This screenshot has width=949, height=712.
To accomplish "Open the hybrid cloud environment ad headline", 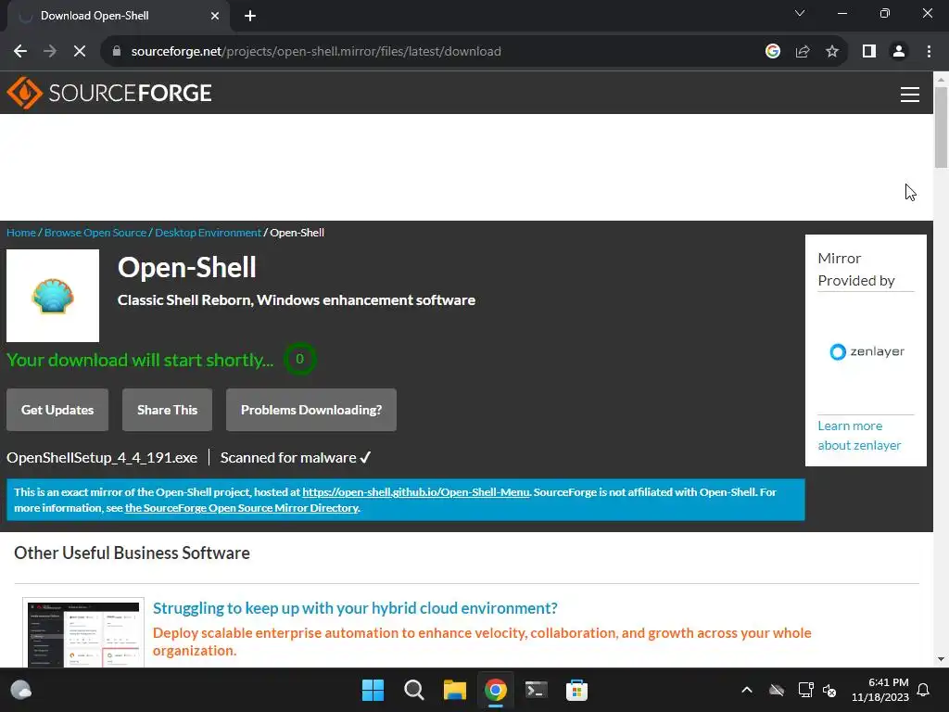I will pyautogui.click(x=355, y=608).
